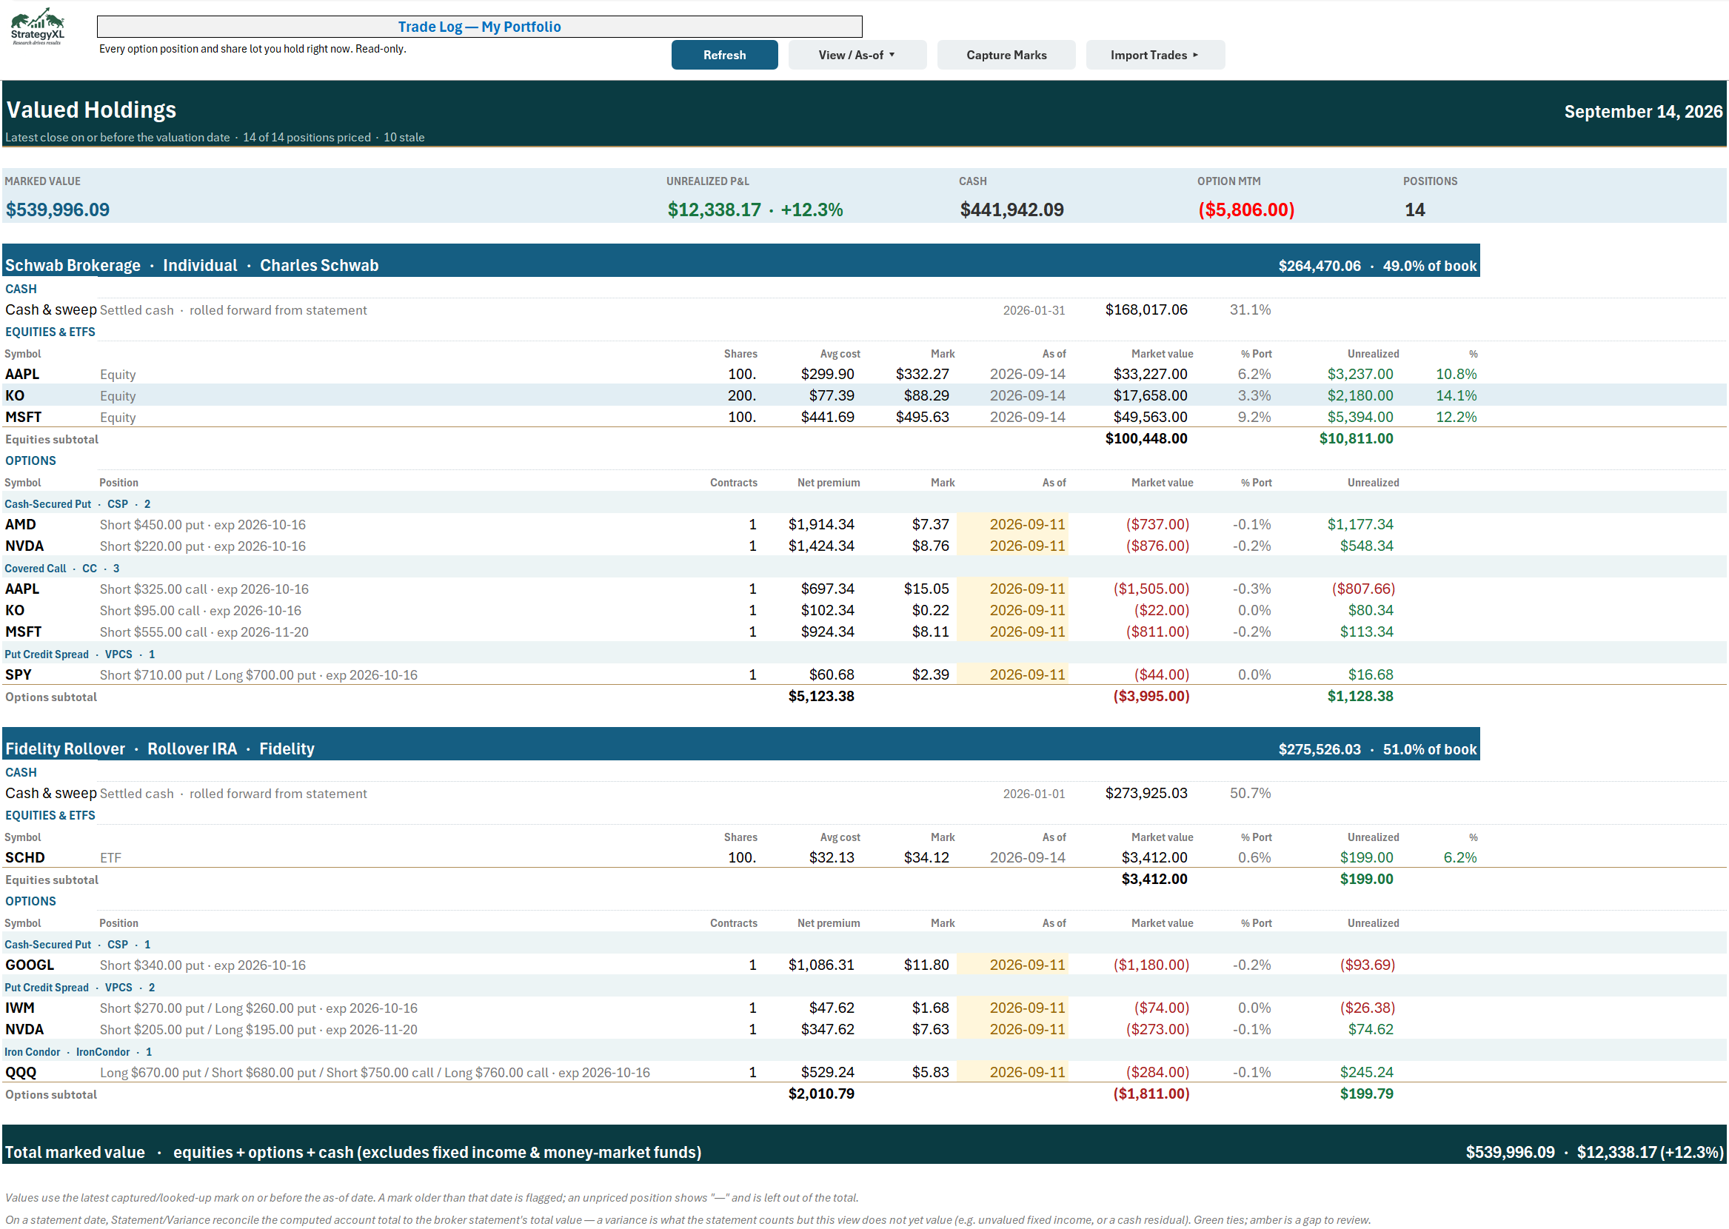Image resolution: width=1729 pixels, height=1229 pixels.
Task: Click the Cash-Secured Put · CSP · 2 group
Action: tap(77, 504)
